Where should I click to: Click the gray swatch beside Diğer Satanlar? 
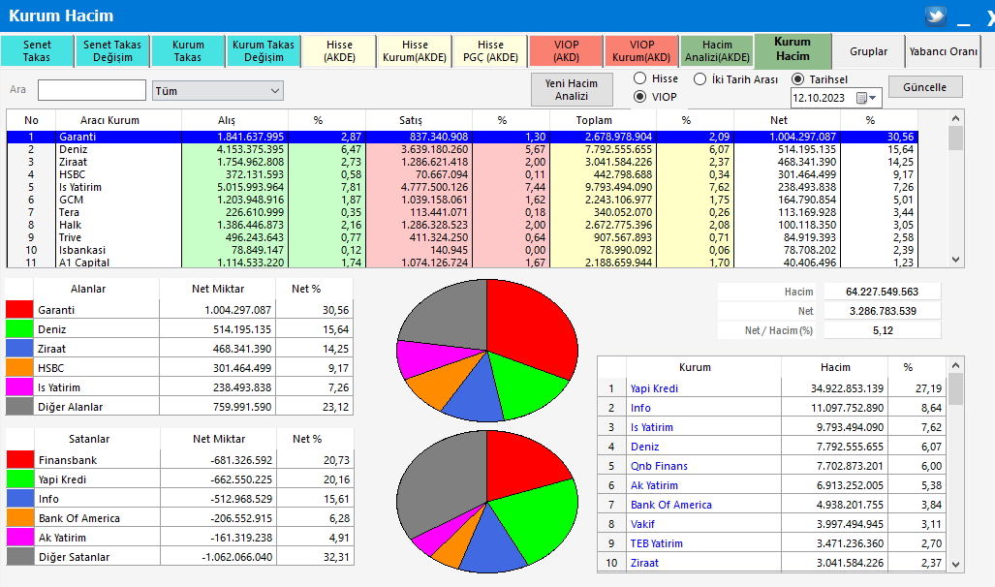point(19,557)
